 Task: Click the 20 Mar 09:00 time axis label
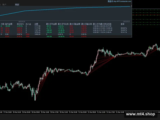pos(36,112)
